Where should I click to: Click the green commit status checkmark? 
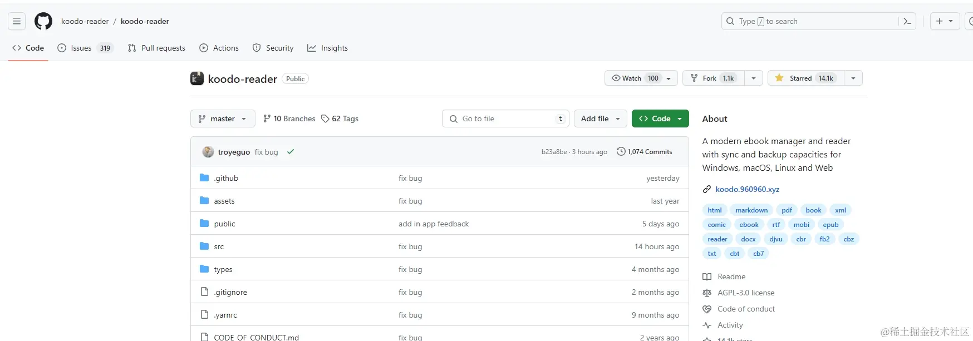(x=290, y=151)
